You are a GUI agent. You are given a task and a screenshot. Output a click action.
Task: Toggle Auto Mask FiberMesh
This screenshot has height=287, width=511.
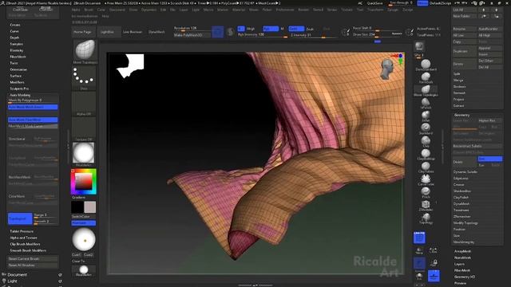[33, 120]
